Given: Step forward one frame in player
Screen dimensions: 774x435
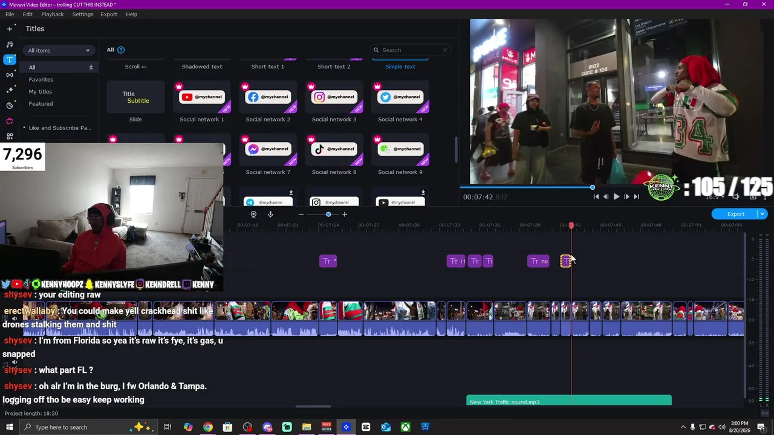Looking at the screenshot, I should [x=626, y=196].
